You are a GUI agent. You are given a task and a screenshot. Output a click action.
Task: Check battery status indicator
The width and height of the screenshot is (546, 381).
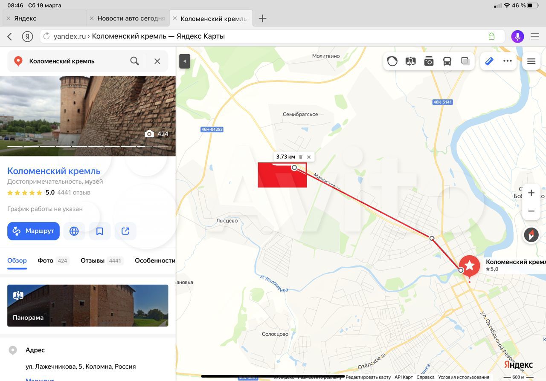coord(533,6)
